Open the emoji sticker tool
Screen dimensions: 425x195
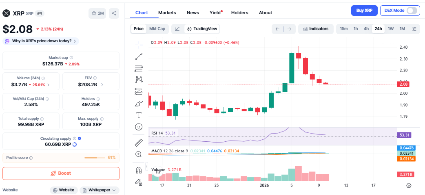pos(139,127)
